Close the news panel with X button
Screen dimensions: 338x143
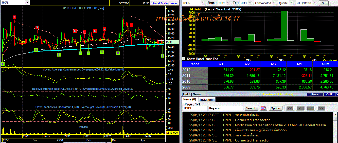click(x=337, y=94)
